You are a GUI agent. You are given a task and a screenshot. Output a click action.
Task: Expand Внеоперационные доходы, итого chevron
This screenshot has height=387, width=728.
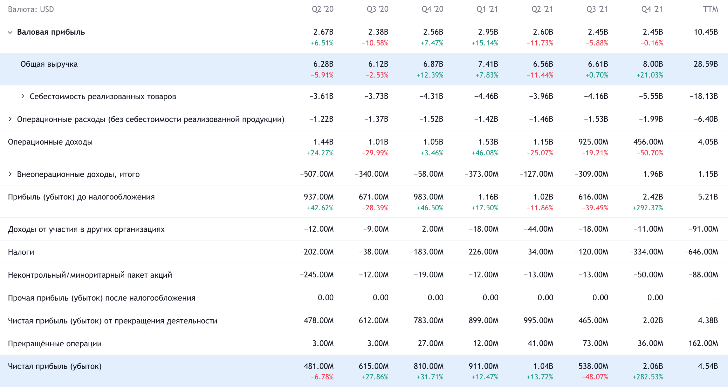coord(10,174)
